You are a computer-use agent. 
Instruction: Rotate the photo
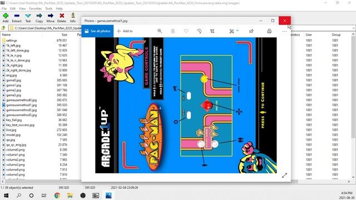[x=199, y=31]
